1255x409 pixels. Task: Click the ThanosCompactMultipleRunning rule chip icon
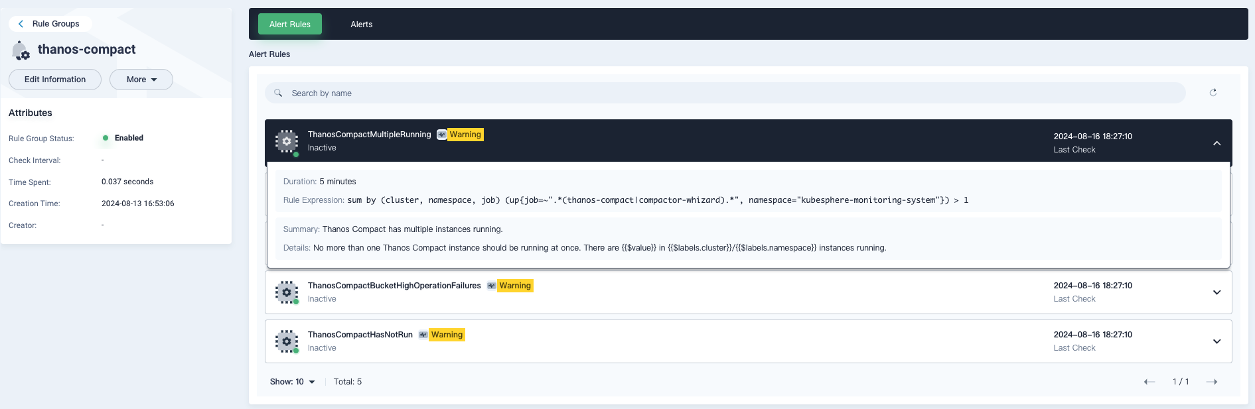pos(287,141)
